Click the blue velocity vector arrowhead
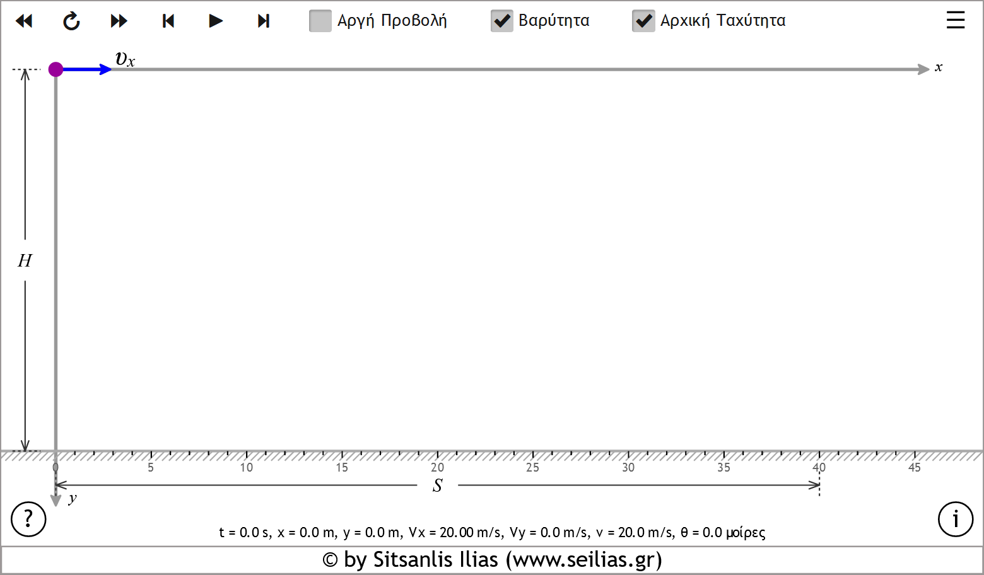This screenshot has width=984, height=575. 106,69
